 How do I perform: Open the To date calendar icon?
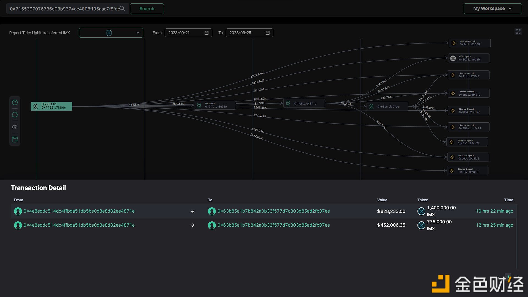click(267, 33)
